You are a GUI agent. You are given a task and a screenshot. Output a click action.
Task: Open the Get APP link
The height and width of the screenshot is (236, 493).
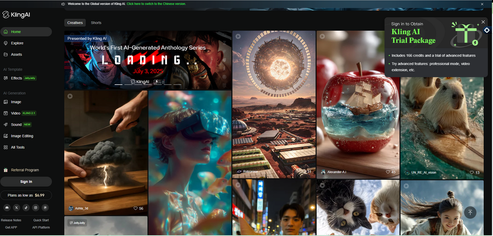[11, 227]
